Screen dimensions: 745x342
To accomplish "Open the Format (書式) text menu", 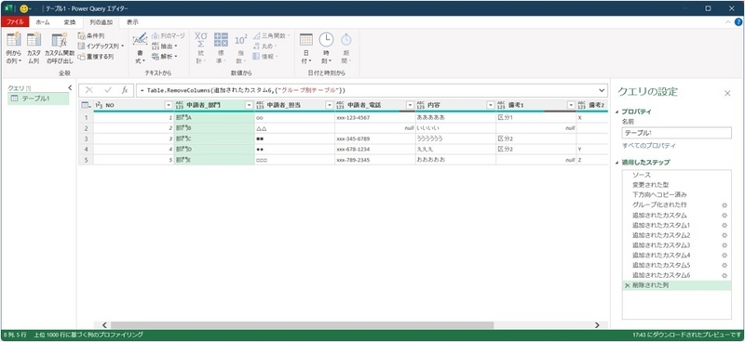I will [x=140, y=48].
